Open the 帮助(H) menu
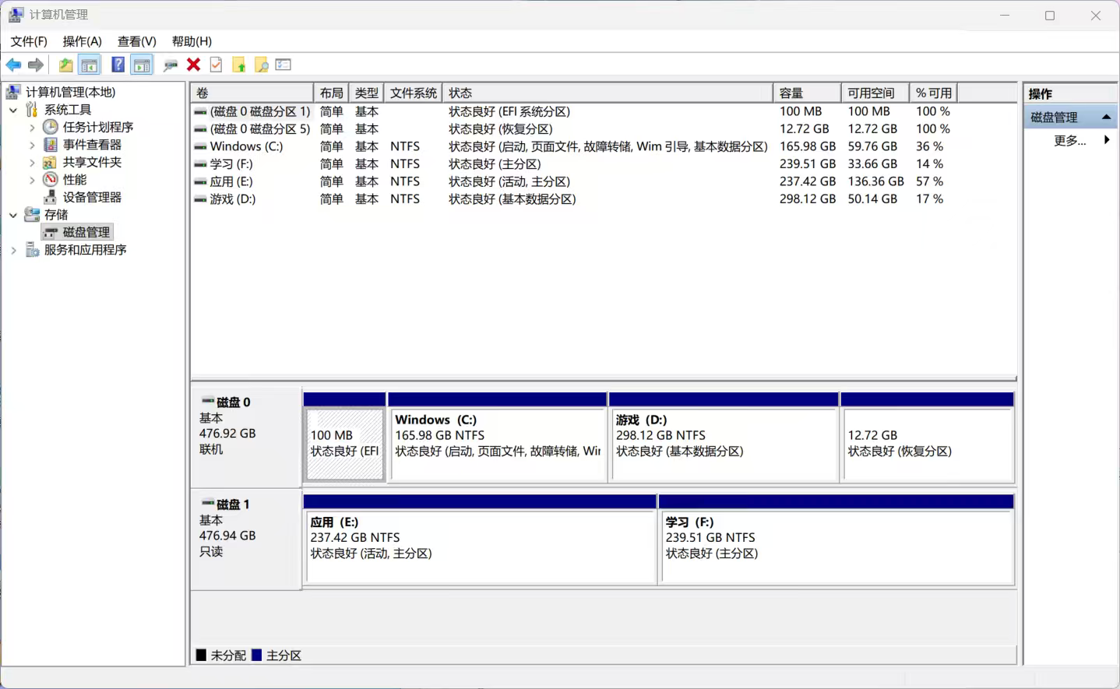 [x=192, y=41]
